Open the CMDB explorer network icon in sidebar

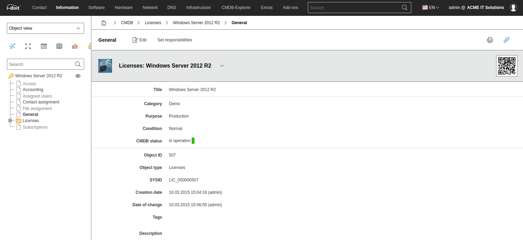[12, 46]
